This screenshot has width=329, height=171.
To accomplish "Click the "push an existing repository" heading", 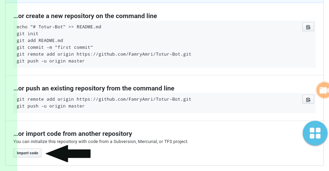I will tap(94, 88).
